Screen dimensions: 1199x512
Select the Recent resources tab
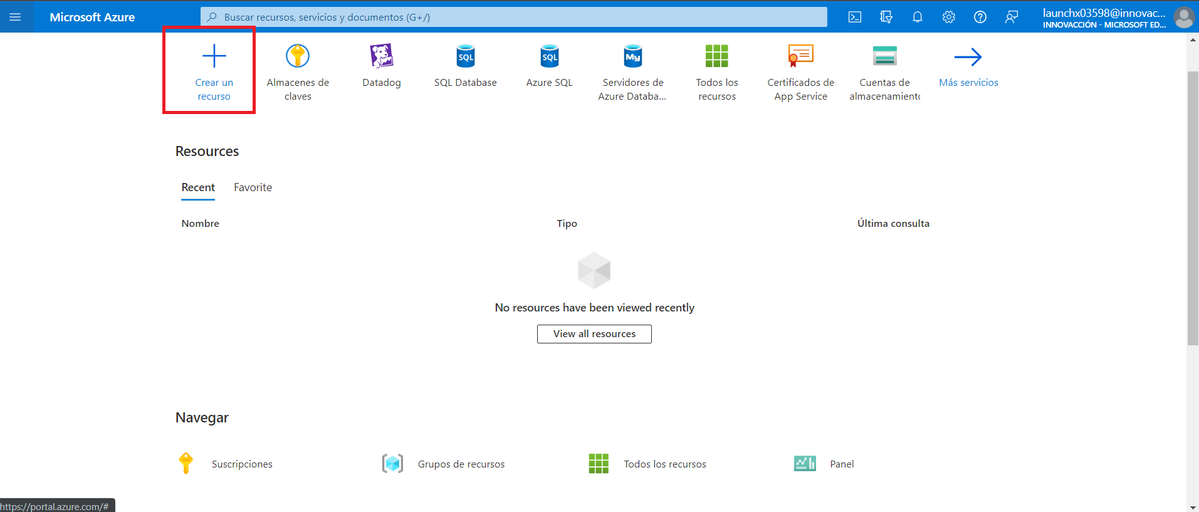[198, 187]
